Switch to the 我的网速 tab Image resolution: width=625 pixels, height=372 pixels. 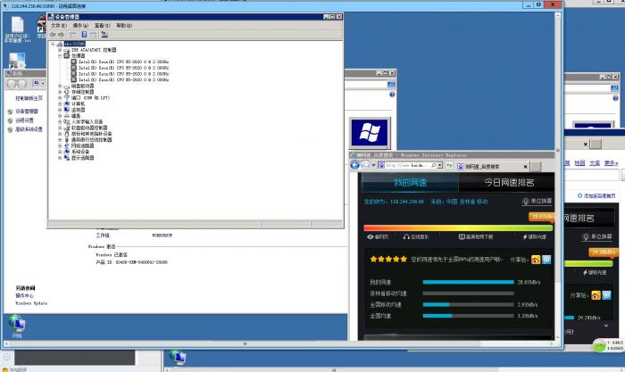(x=410, y=182)
